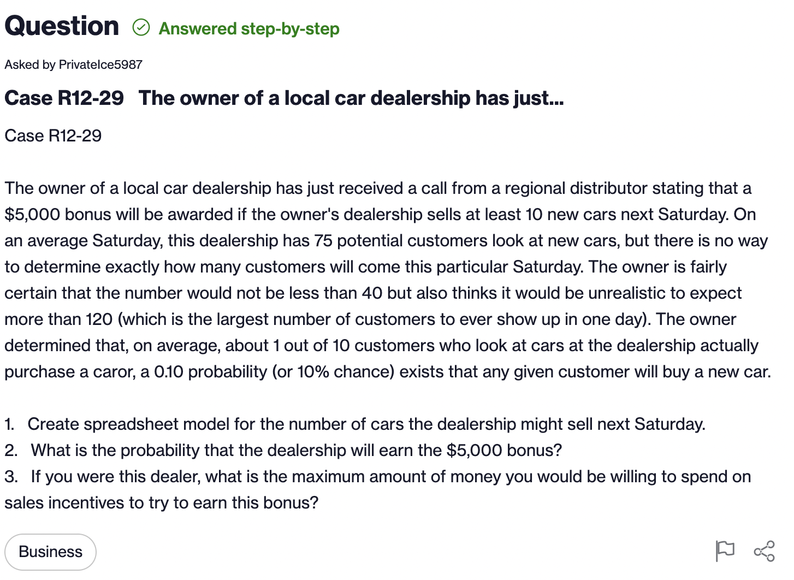Open the PrivateIce5987 asker profile

click(100, 64)
